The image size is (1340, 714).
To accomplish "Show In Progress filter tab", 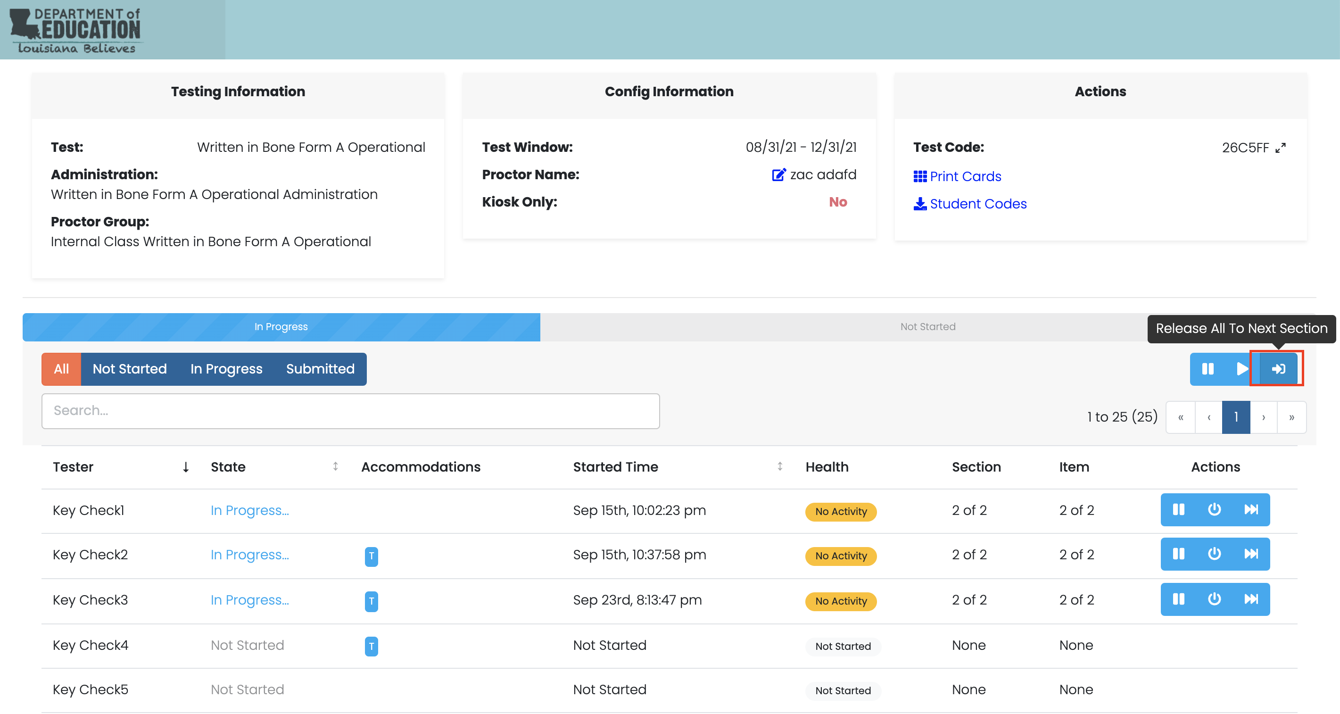I will [226, 369].
